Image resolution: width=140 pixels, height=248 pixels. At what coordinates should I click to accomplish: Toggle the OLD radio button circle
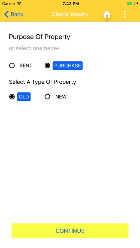[x=12, y=97]
